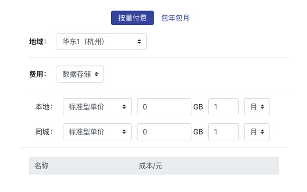Screen dimensions: 307x192
Task: Click the 本地 price type chevron icon
Action: (125, 107)
